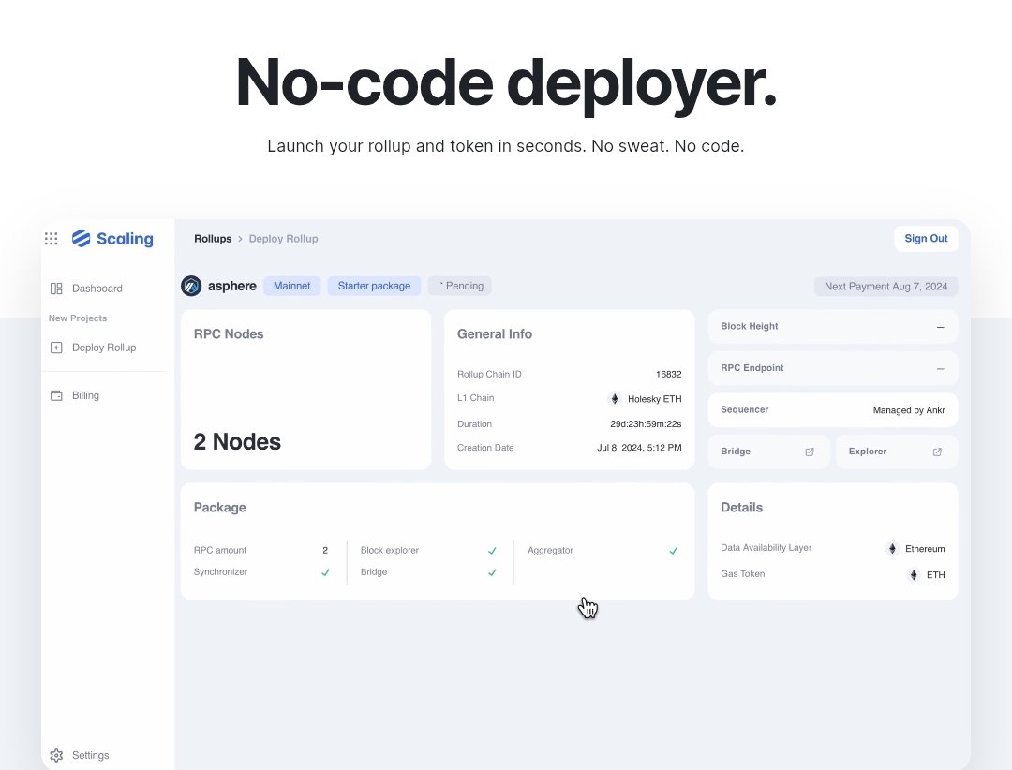The width and height of the screenshot is (1012, 770).
Task: Open the nine-dot app grid icon
Action: point(51,239)
